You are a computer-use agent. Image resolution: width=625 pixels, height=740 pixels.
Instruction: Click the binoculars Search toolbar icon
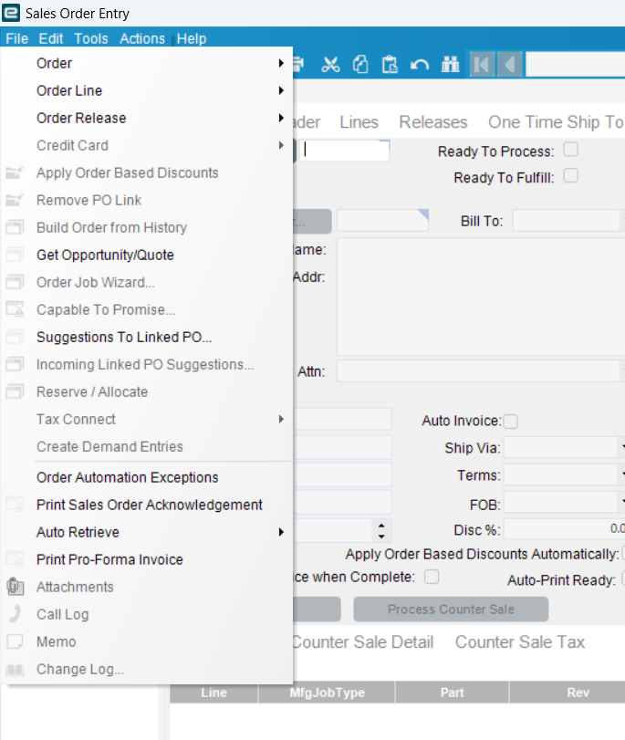tap(450, 65)
